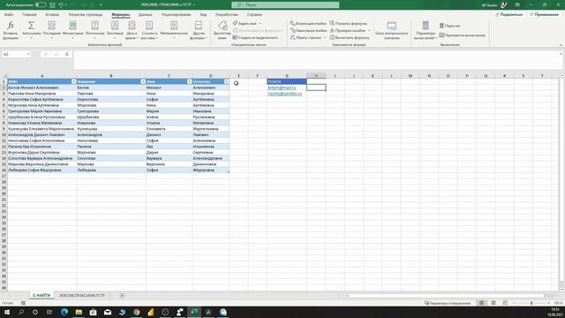
Task: Collapse the ribbon with the chevron
Action: point(561,45)
